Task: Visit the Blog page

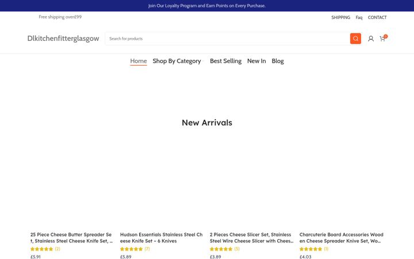Action: (278, 61)
